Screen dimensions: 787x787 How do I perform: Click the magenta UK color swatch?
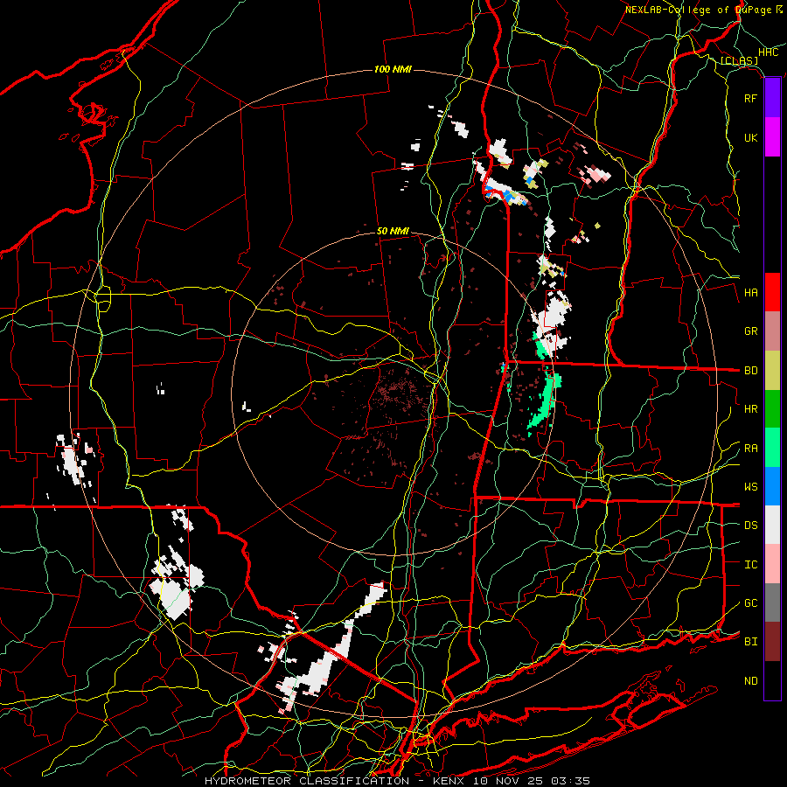[772, 137]
